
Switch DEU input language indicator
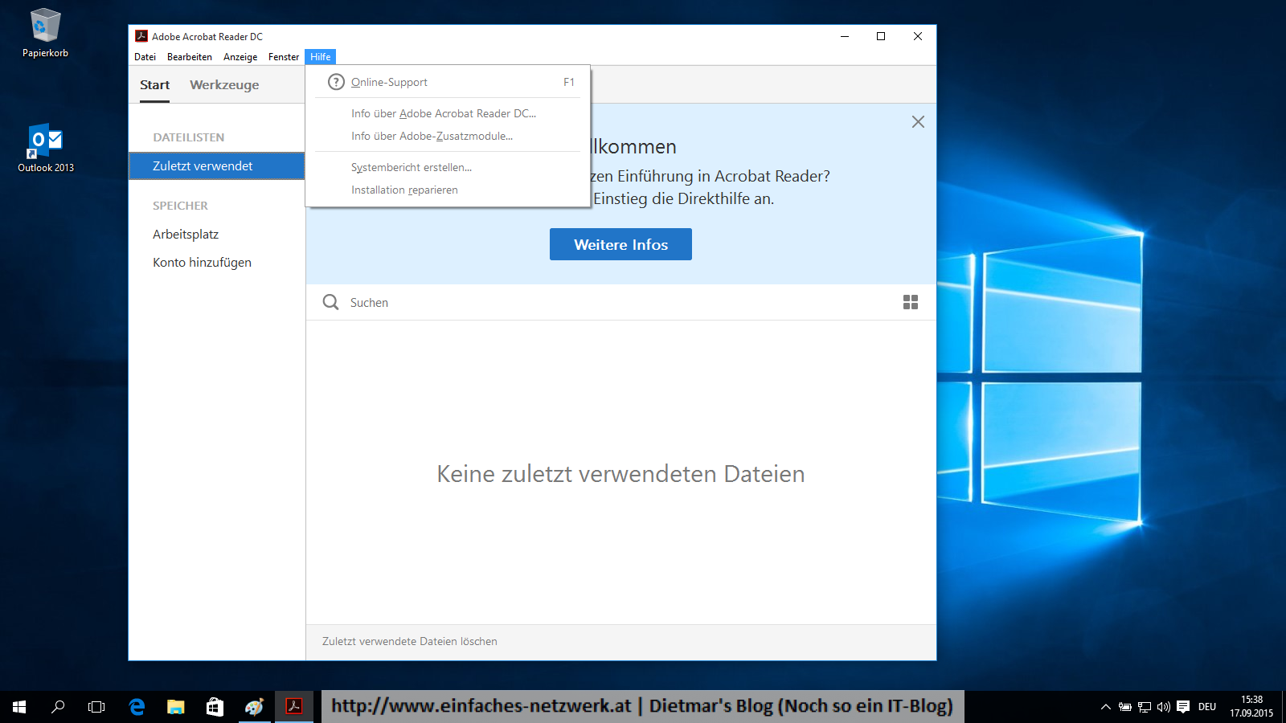pyautogui.click(x=1207, y=707)
